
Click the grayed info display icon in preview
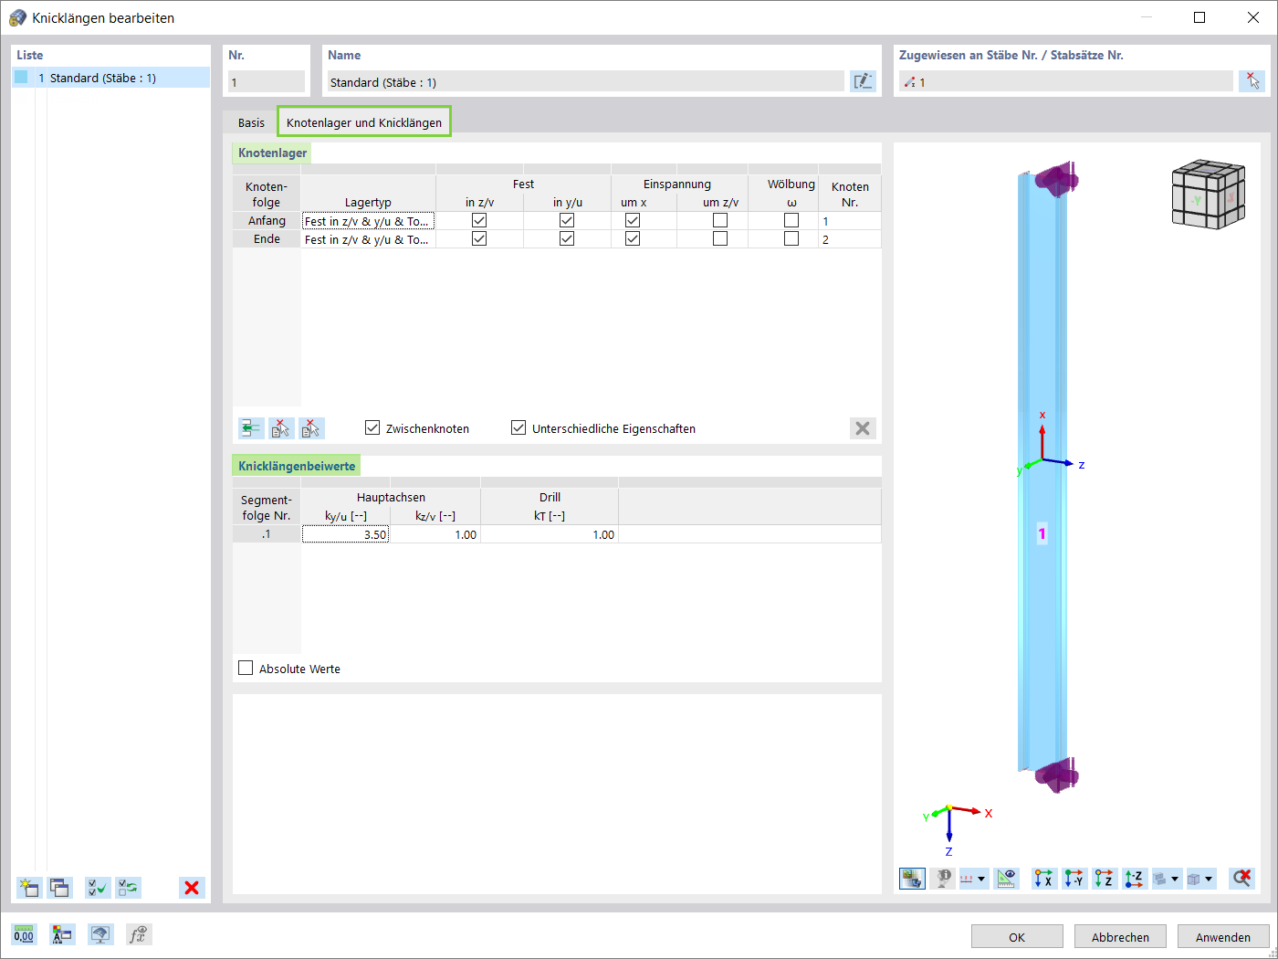[943, 879]
